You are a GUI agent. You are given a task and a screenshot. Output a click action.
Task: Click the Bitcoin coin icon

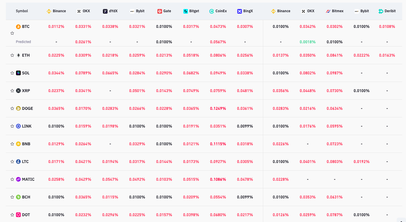click(x=18, y=26)
